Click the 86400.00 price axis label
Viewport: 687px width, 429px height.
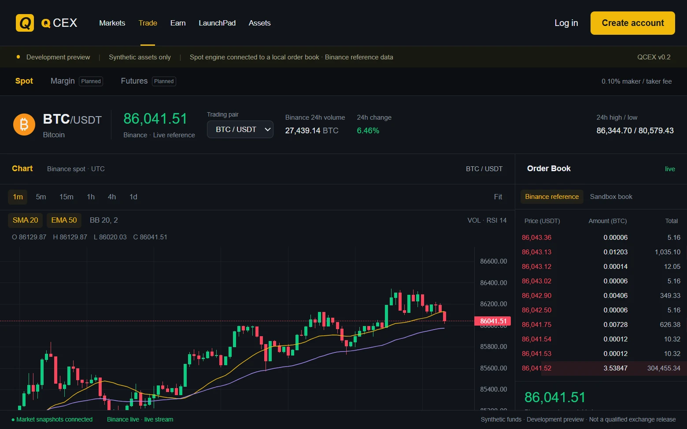(x=493, y=282)
